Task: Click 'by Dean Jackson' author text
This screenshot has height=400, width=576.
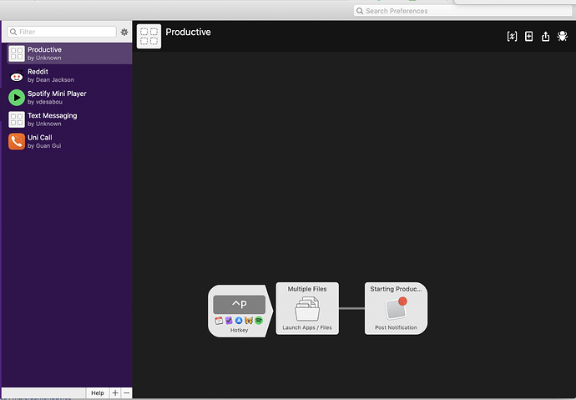Action: click(51, 80)
